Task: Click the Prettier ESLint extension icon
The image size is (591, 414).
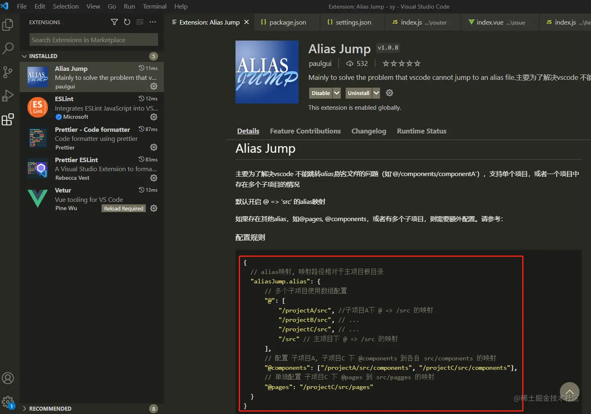Action: click(38, 168)
